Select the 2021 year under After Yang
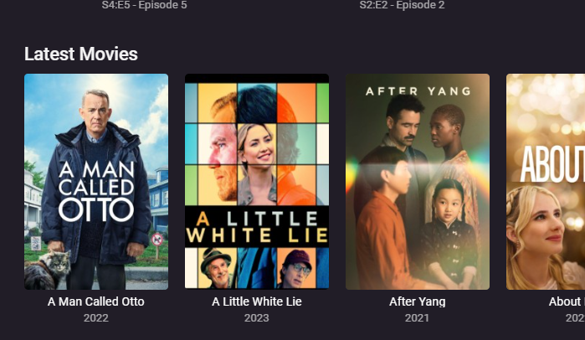 coord(417,318)
